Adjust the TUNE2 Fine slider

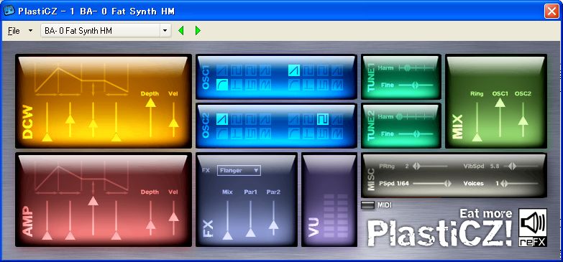(416, 134)
